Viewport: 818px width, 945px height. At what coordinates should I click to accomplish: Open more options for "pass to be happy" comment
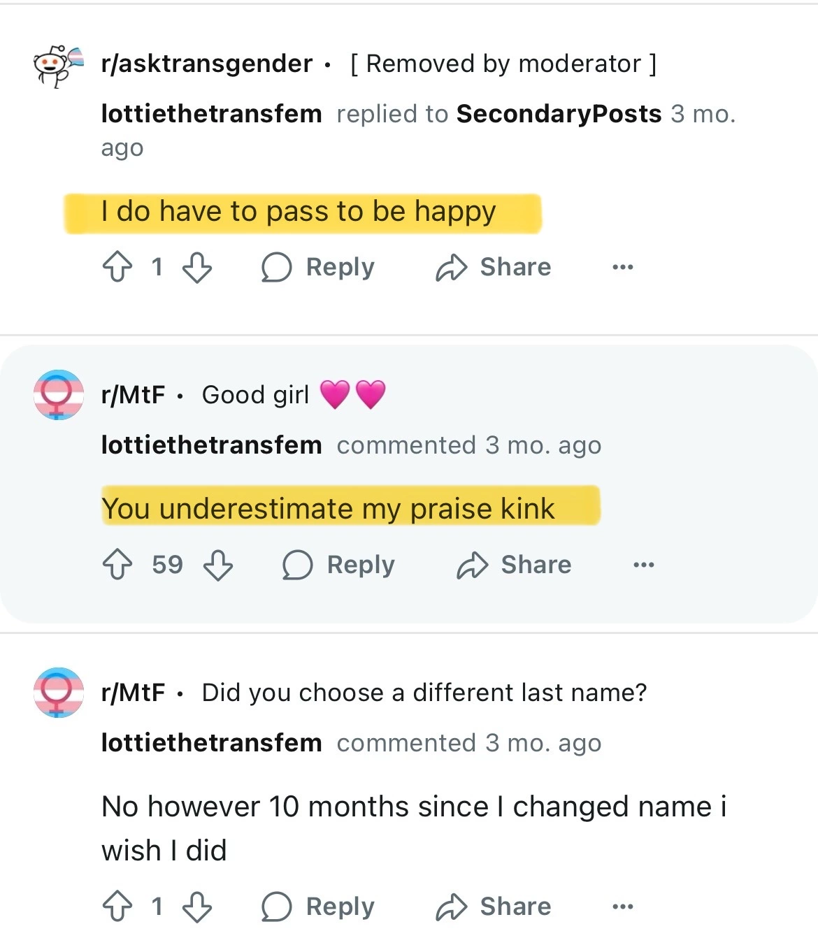tap(622, 267)
